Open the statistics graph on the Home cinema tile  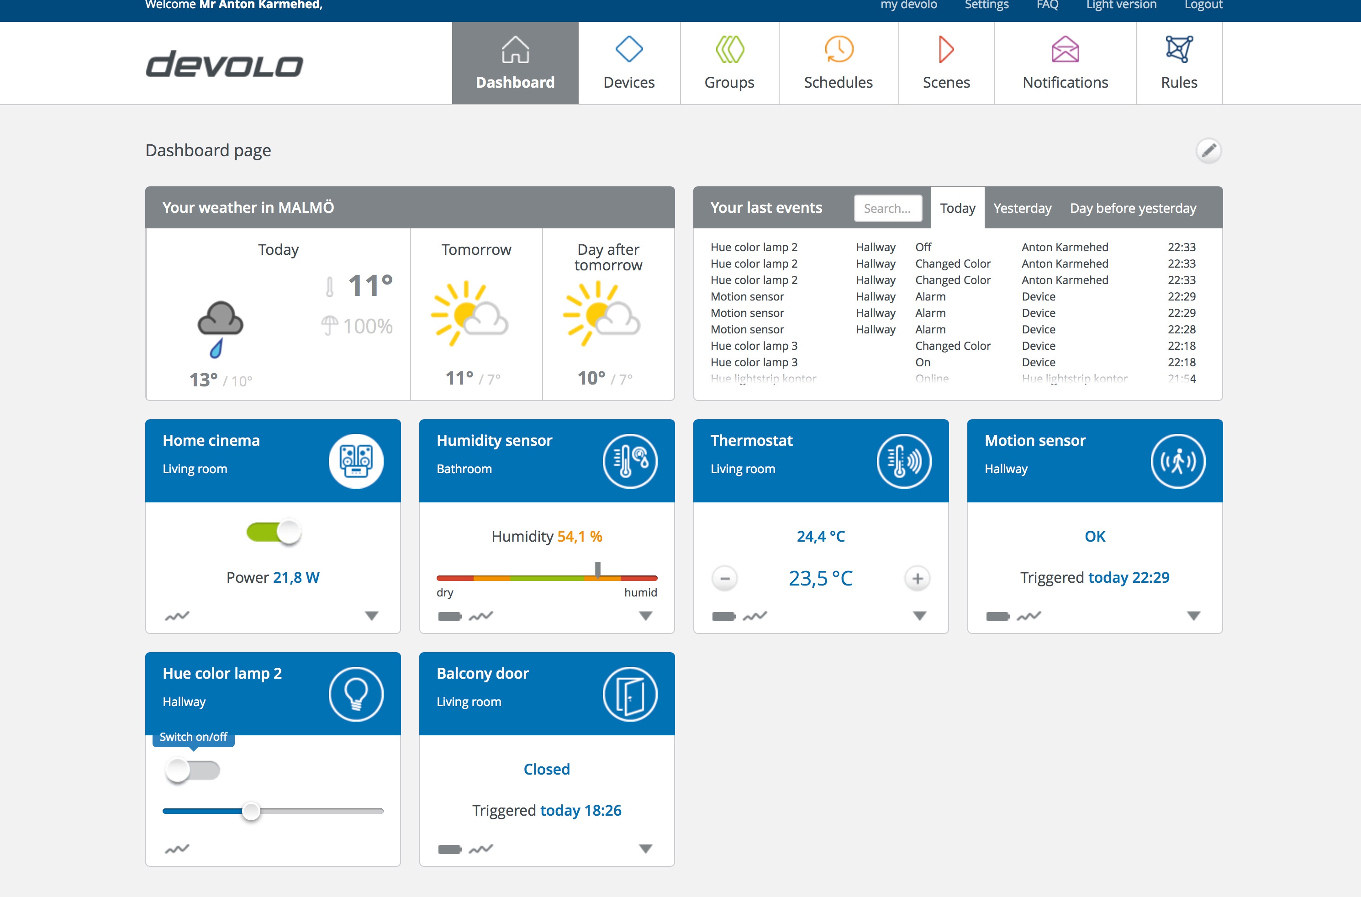(176, 616)
